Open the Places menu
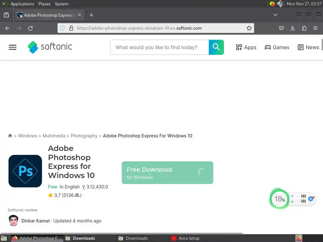323x242 pixels. point(44,4)
